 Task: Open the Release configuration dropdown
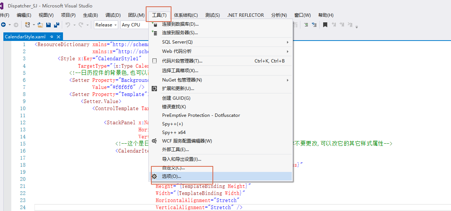[x=106, y=25]
